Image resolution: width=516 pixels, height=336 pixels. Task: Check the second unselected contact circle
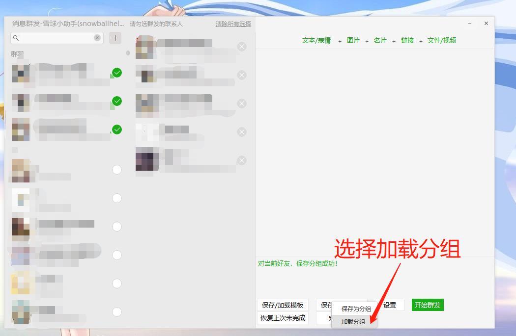coord(117,198)
